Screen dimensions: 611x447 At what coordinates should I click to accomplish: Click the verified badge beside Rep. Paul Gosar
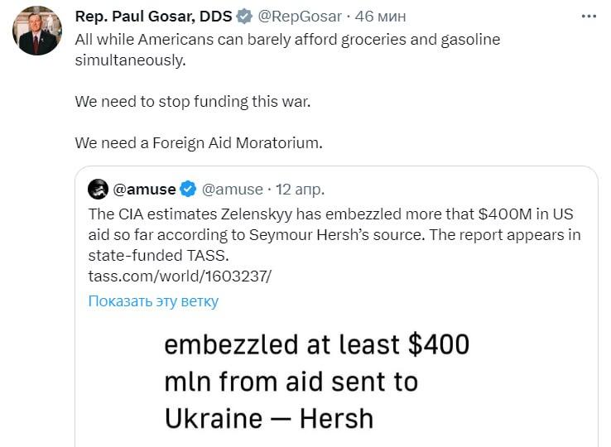(x=245, y=16)
